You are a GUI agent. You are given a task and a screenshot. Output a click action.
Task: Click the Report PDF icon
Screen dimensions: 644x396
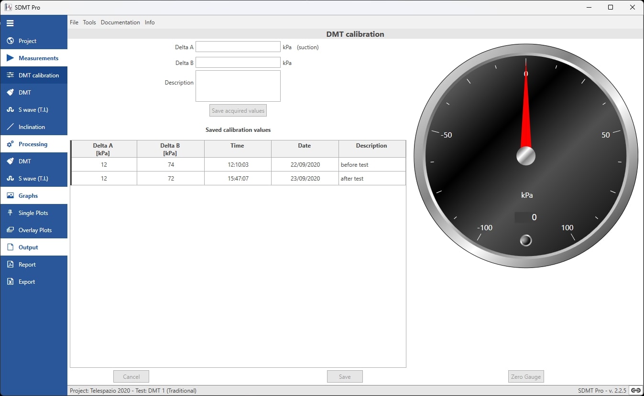(x=10, y=265)
